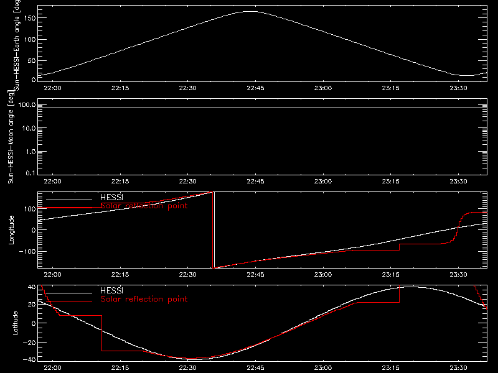The width and height of the screenshot is (498, 373).
Task: Click the Sun-HESSI-Earth angle axis title
Action: coord(17,45)
